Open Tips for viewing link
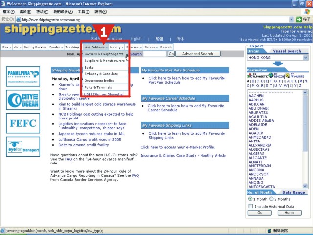 tap(296, 31)
